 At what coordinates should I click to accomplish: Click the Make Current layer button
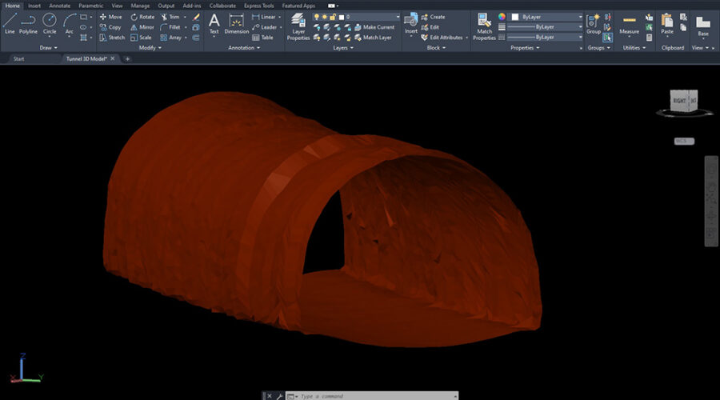click(x=378, y=26)
